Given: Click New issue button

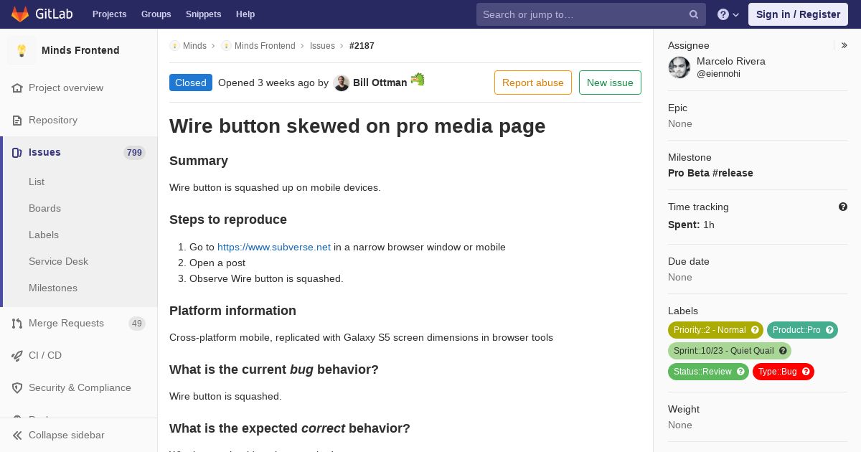Looking at the screenshot, I should tap(610, 83).
